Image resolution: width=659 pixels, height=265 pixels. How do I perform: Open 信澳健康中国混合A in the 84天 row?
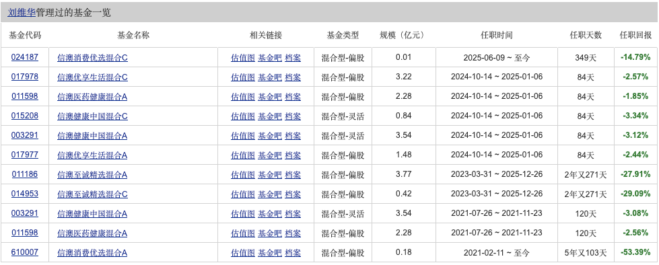point(92,136)
